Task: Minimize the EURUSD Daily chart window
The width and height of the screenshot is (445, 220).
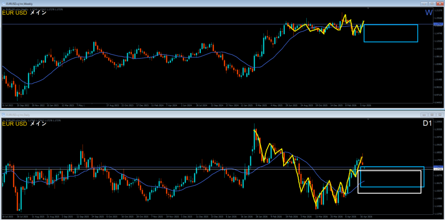Action: tap(425, 114)
